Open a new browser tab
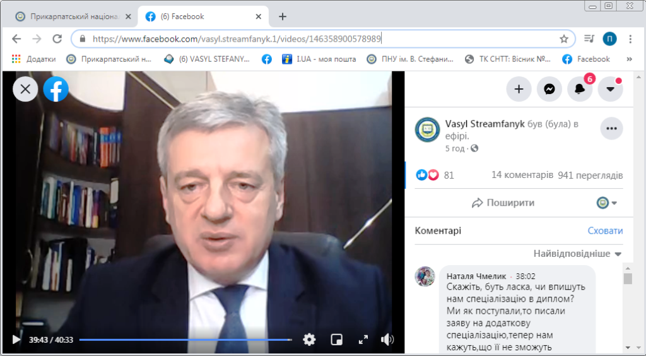Screen dimensions: 646x356 (282, 16)
